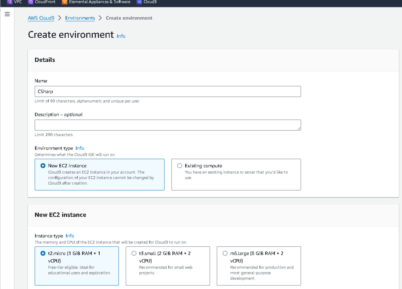Open Info link next to Instance type

pyautogui.click(x=70, y=236)
